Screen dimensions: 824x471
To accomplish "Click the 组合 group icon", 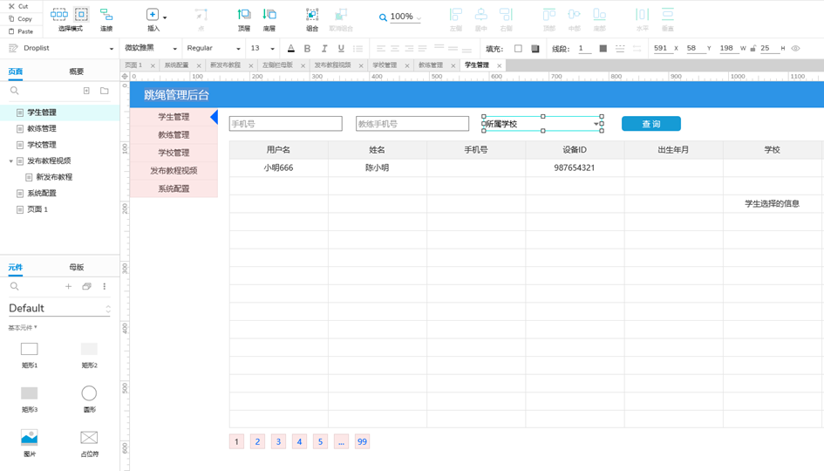I will point(312,14).
